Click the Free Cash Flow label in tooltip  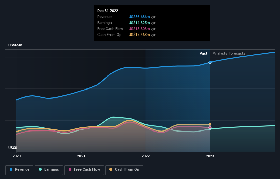110,29
